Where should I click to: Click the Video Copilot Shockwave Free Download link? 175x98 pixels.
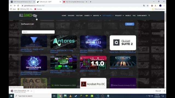(x=31, y=73)
